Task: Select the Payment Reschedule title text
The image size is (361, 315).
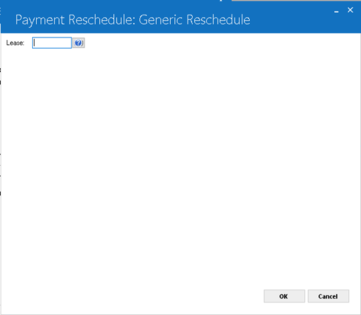Action: click(133, 19)
